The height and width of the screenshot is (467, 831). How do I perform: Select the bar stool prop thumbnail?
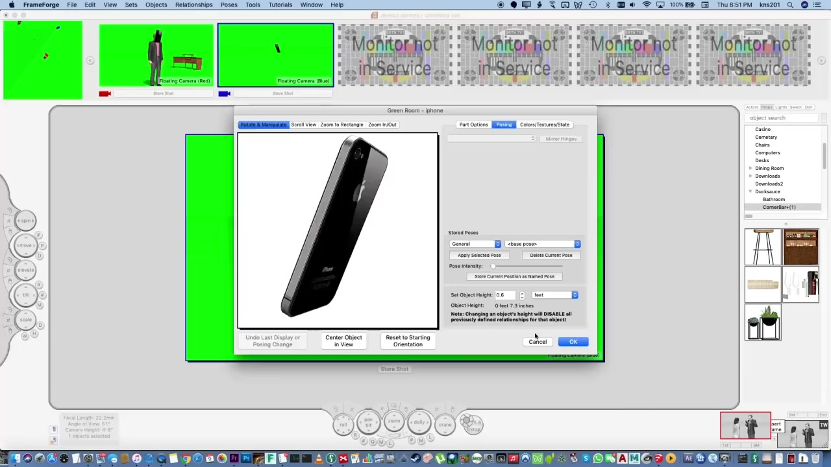coord(763,246)
